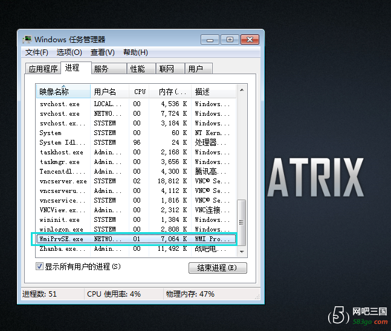Switch to the 进程 tab
Viewport: 391px width, 331px height.
point(76,68)
